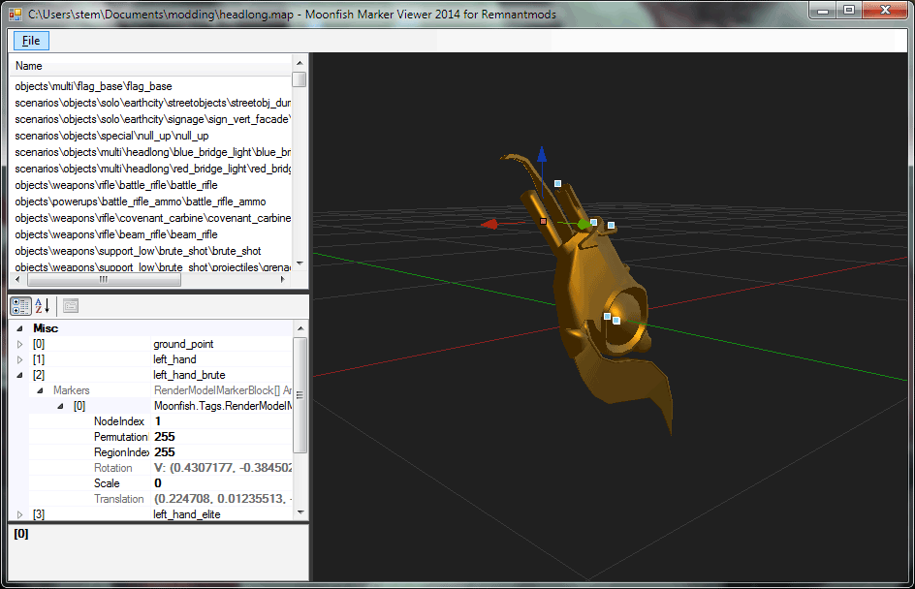
Task: Sort properties alphabetically with A-Z button
Action: (43, 306)
